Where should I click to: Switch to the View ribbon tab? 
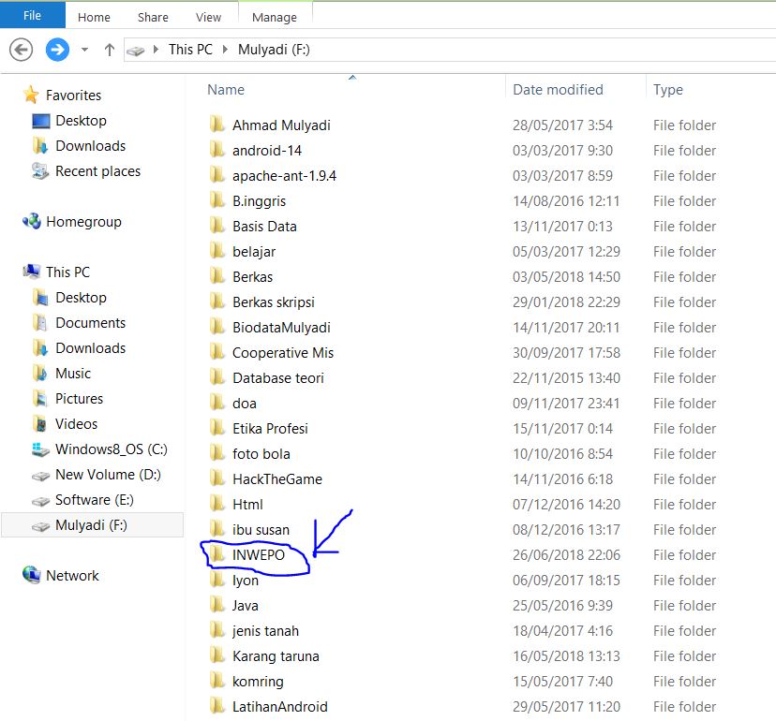pyautogui.click(x=208, y=17)
